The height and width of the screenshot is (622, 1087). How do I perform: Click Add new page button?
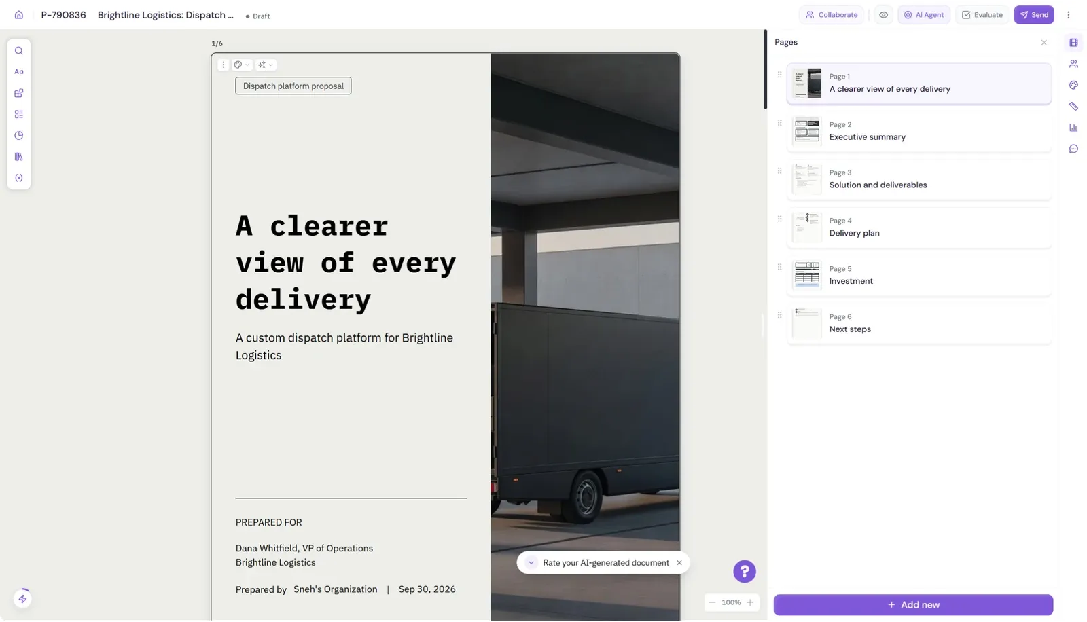[913, 605]
